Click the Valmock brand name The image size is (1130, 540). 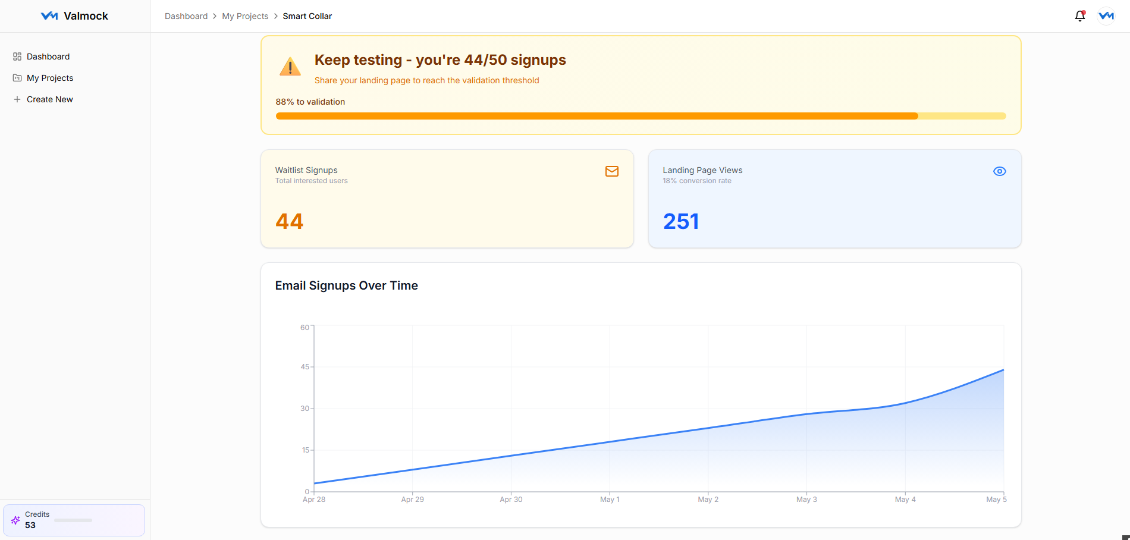(x=86, y=16)
